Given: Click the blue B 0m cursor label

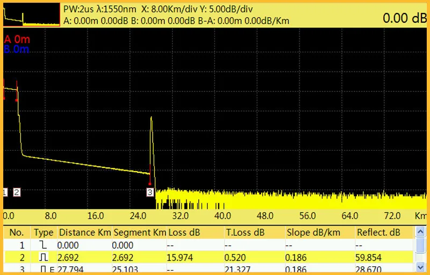Looking at the screenshot, I should [17, 50].
